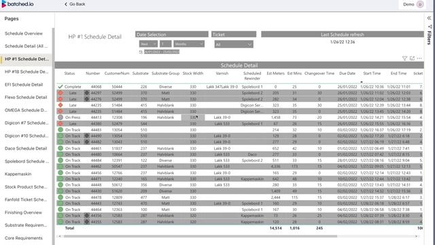
Task: Click the green status circle for ticket 44464
Action: [x=60, y=210]
